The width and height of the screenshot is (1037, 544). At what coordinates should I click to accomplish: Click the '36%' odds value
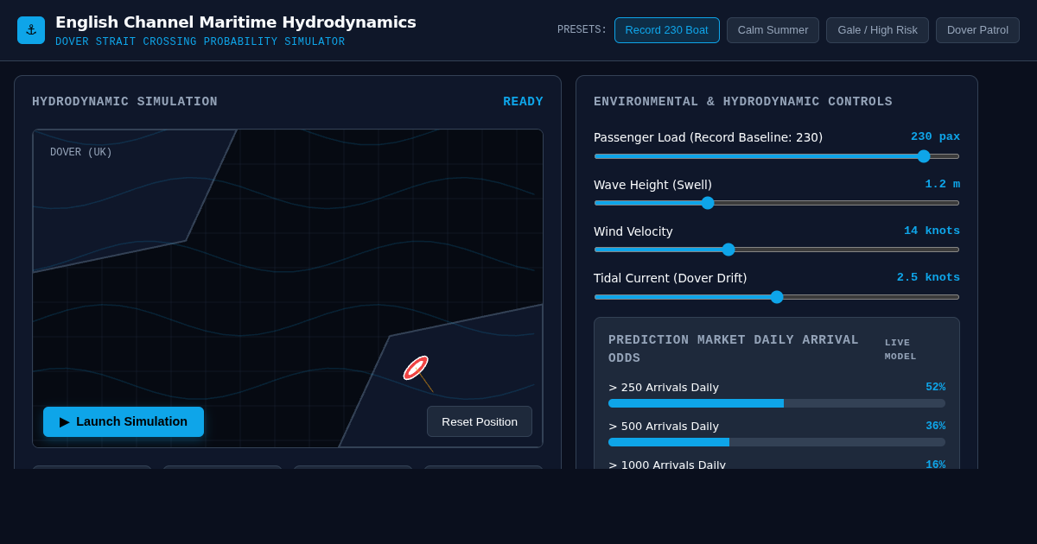coord(935,427)
